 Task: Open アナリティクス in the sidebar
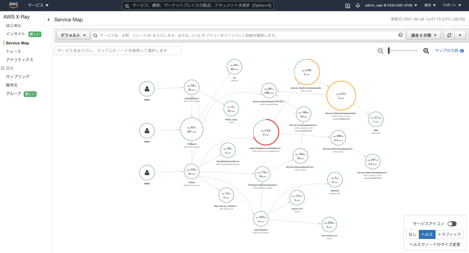click(x=20, y=60)
